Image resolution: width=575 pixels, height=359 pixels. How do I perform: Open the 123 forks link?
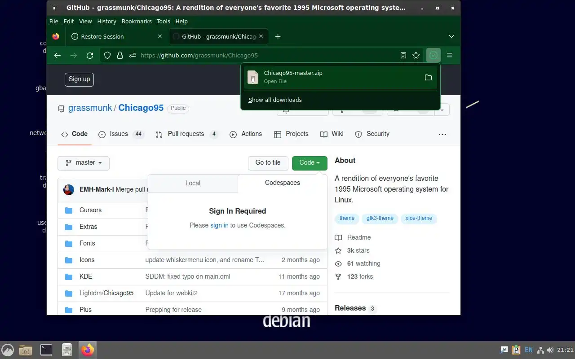tap(354, 276)
